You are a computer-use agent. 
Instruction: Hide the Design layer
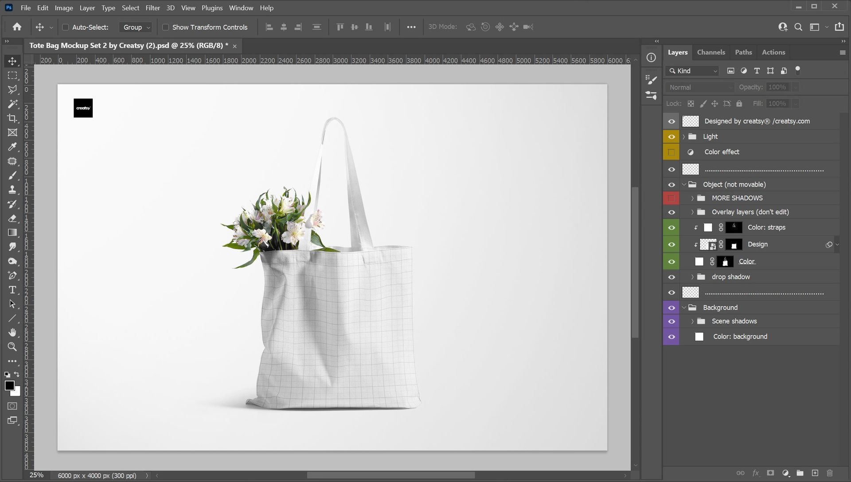(x=671, y=245)
